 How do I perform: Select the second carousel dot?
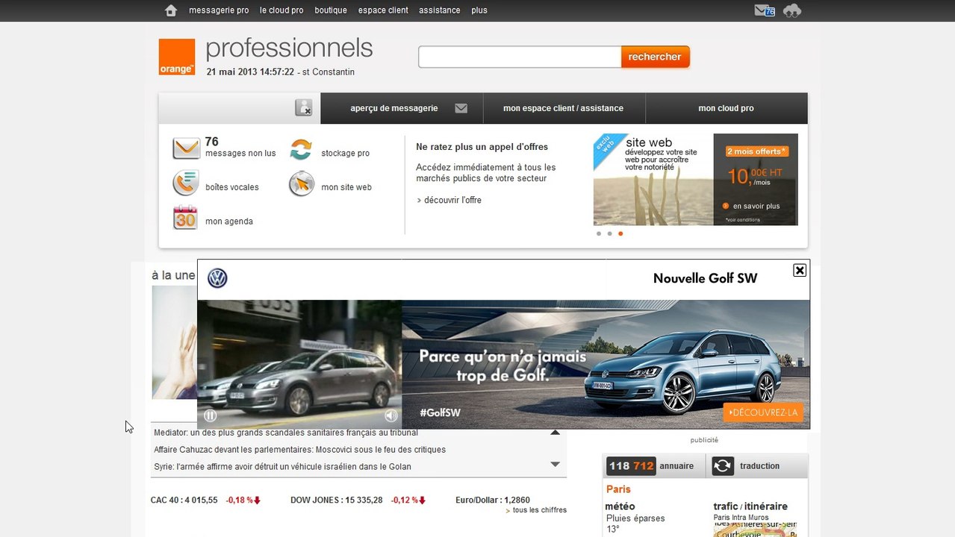click(x=609, y=233)
